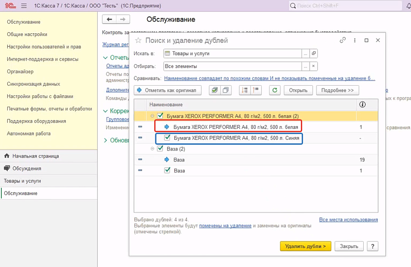411x267 pixels.
Task: Expand all groups icon in toolbar
Action: tap(245, 90)
